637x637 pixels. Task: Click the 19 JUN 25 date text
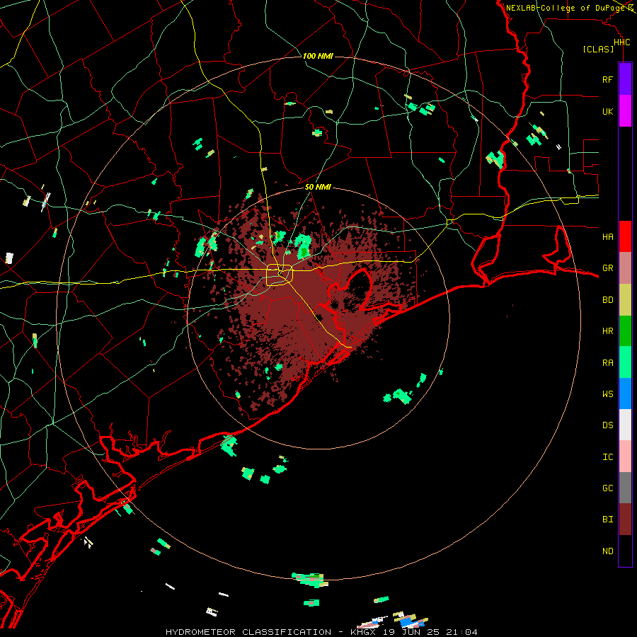pyautogui.click(x=411, y=632)
